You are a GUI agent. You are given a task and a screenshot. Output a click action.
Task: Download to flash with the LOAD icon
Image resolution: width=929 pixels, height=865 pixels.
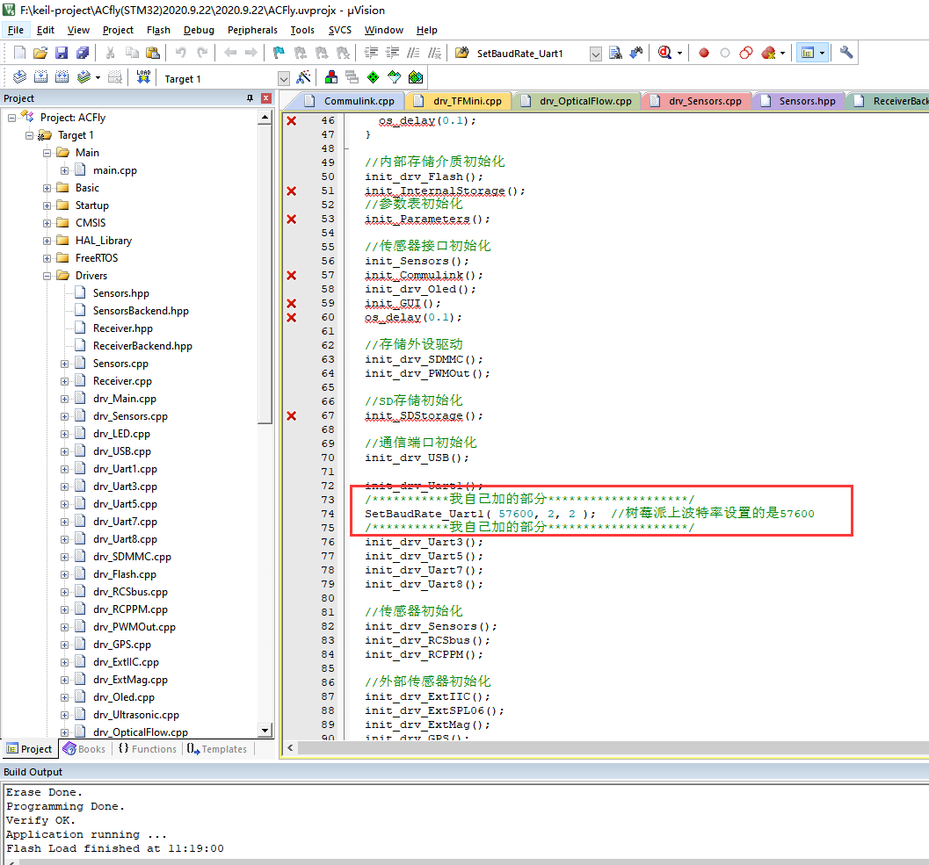143,77
